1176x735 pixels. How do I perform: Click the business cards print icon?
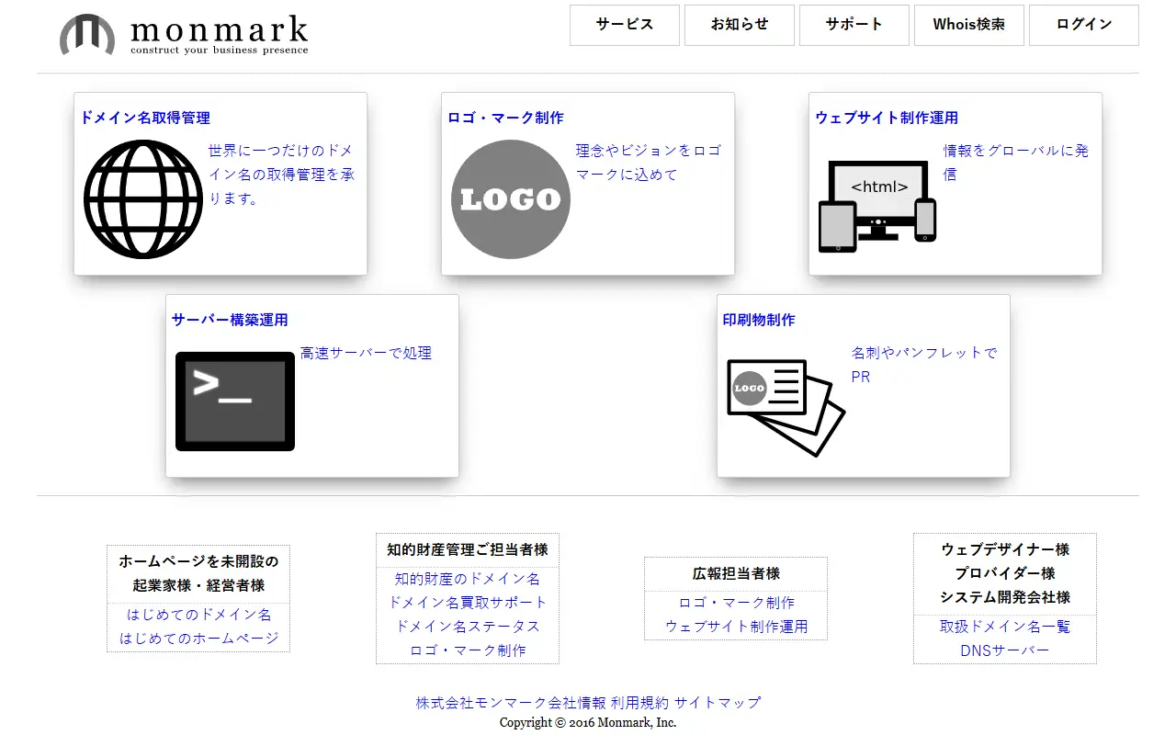click(x=786, y=407)
